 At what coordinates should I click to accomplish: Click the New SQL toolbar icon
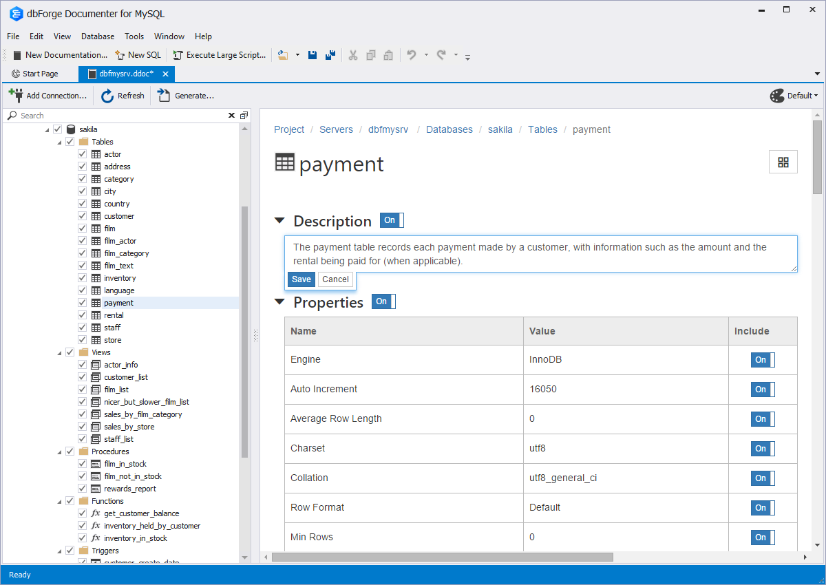[120, 55]
